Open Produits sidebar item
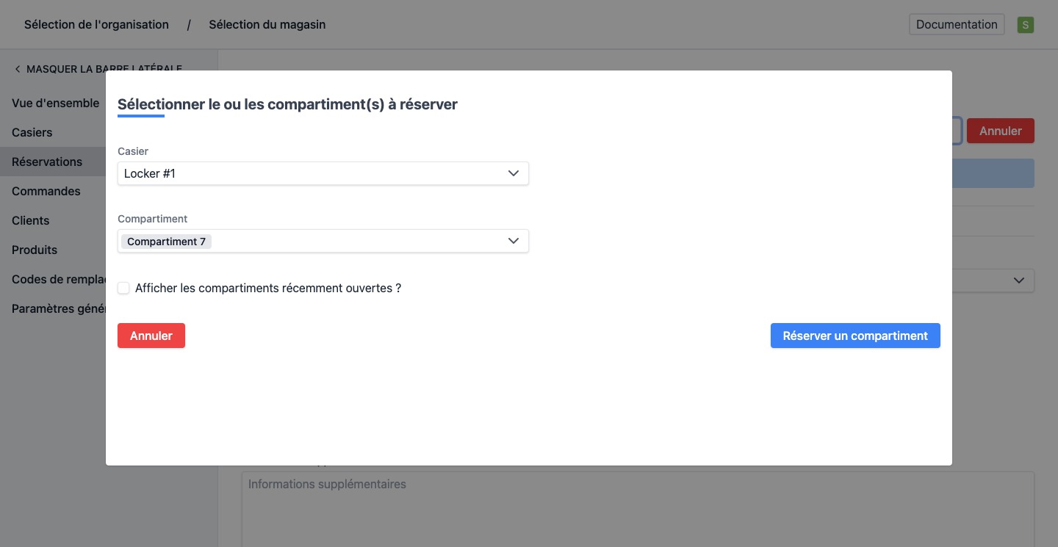 (x=35, y=250)
